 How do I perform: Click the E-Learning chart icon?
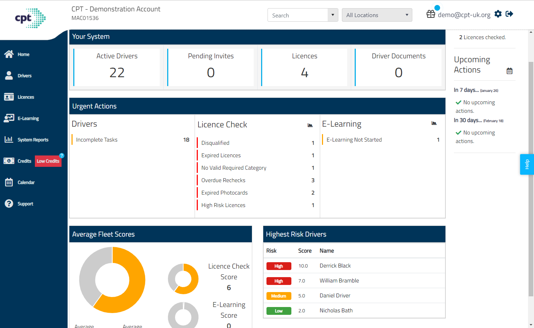(434, 123)
